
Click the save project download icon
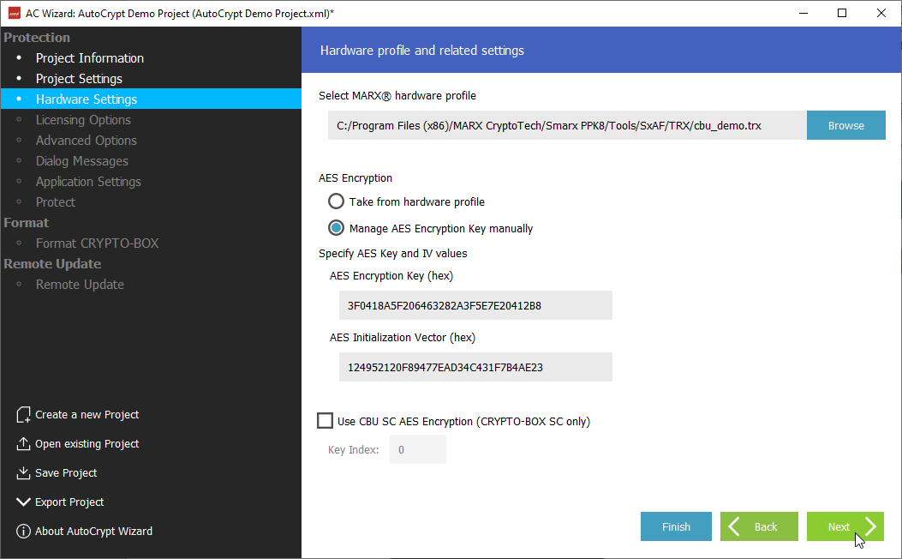click(x=24, y=473)
